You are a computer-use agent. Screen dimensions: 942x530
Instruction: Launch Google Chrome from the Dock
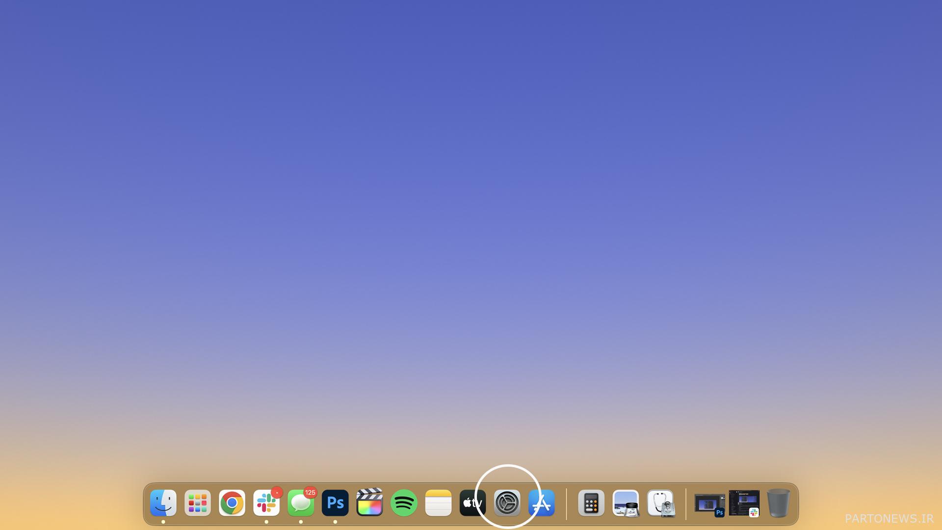pos(232,503)
